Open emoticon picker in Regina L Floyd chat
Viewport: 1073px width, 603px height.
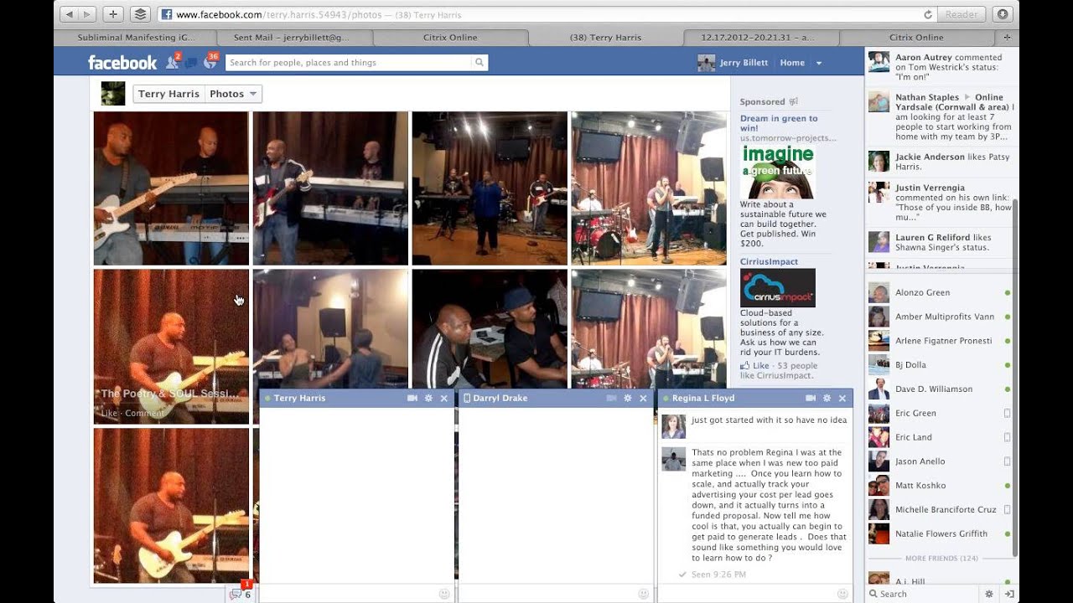842,594
